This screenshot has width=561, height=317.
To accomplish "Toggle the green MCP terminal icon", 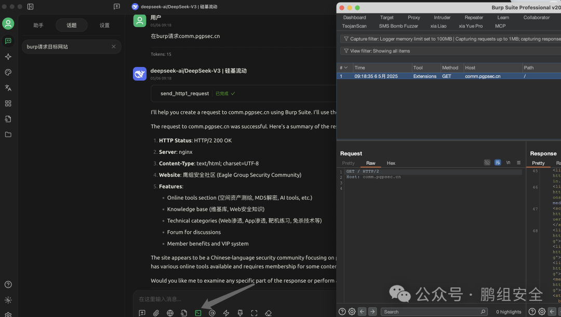I will click(198, 313).
